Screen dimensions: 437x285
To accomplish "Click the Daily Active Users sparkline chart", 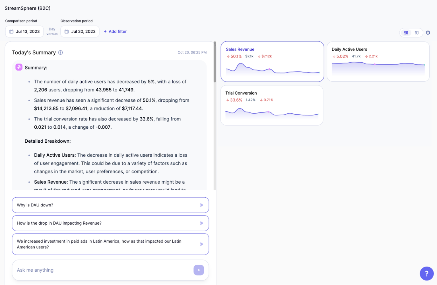I will 378,68.
